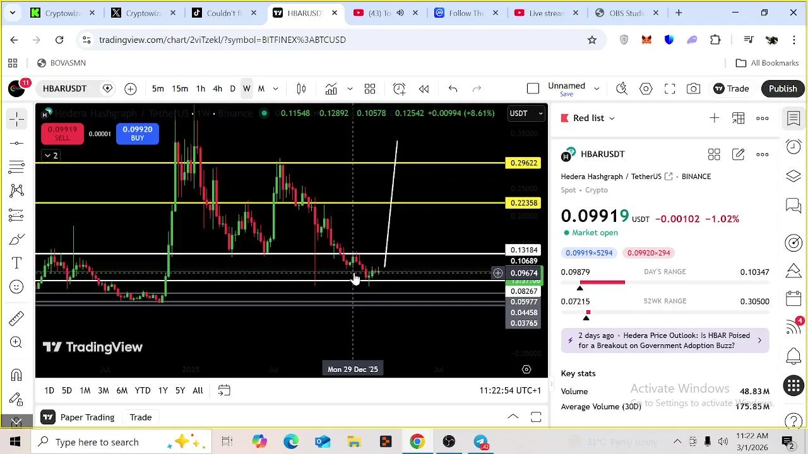Click the red SELL price button
This screenshot has width=808, height=454.
[62, 134]
